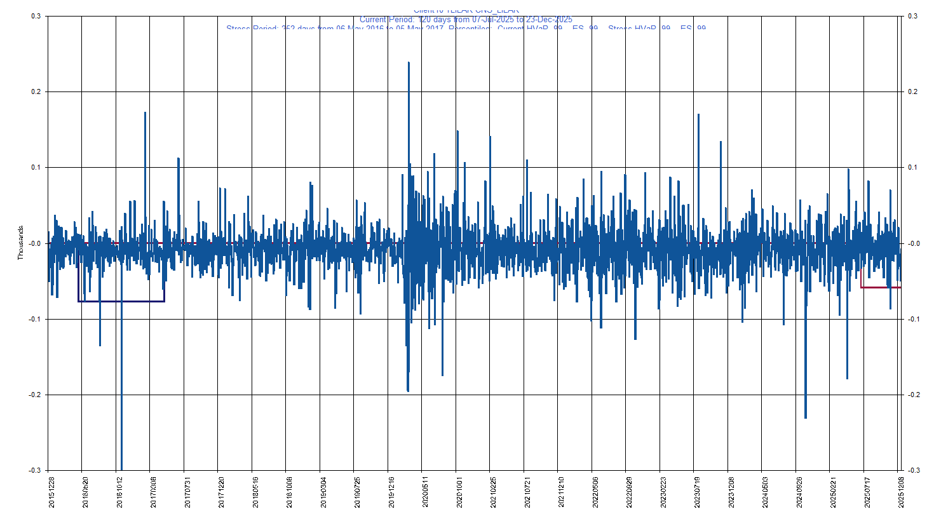Click the spike peak near 20170306
This screenshot has height=521, width=934.
point(145,114)
